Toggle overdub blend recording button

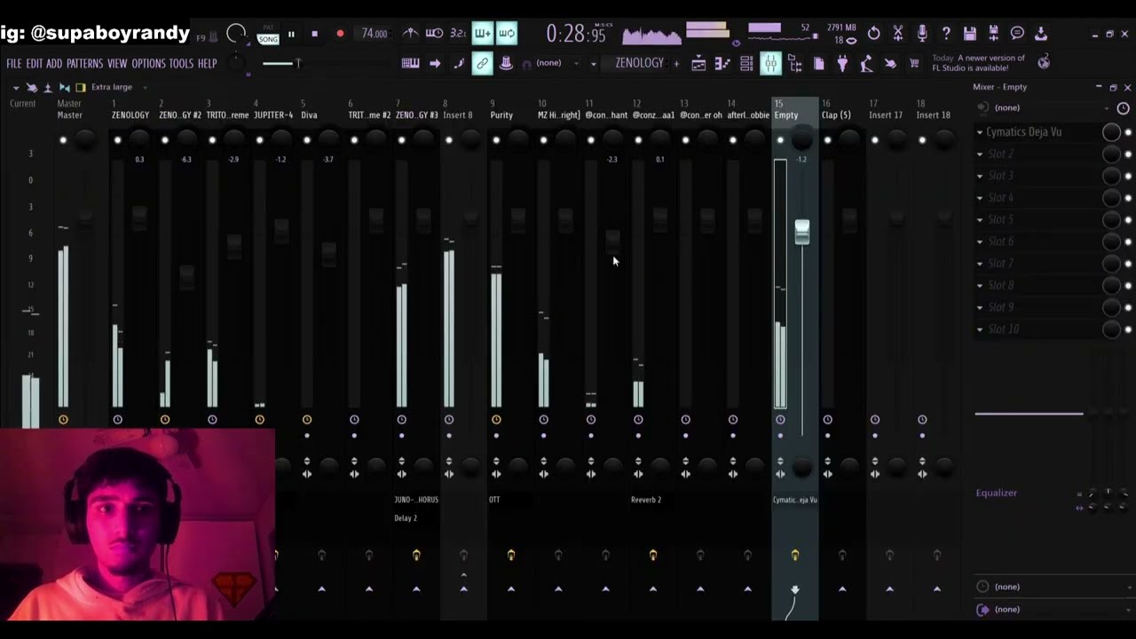pos(482,34)
